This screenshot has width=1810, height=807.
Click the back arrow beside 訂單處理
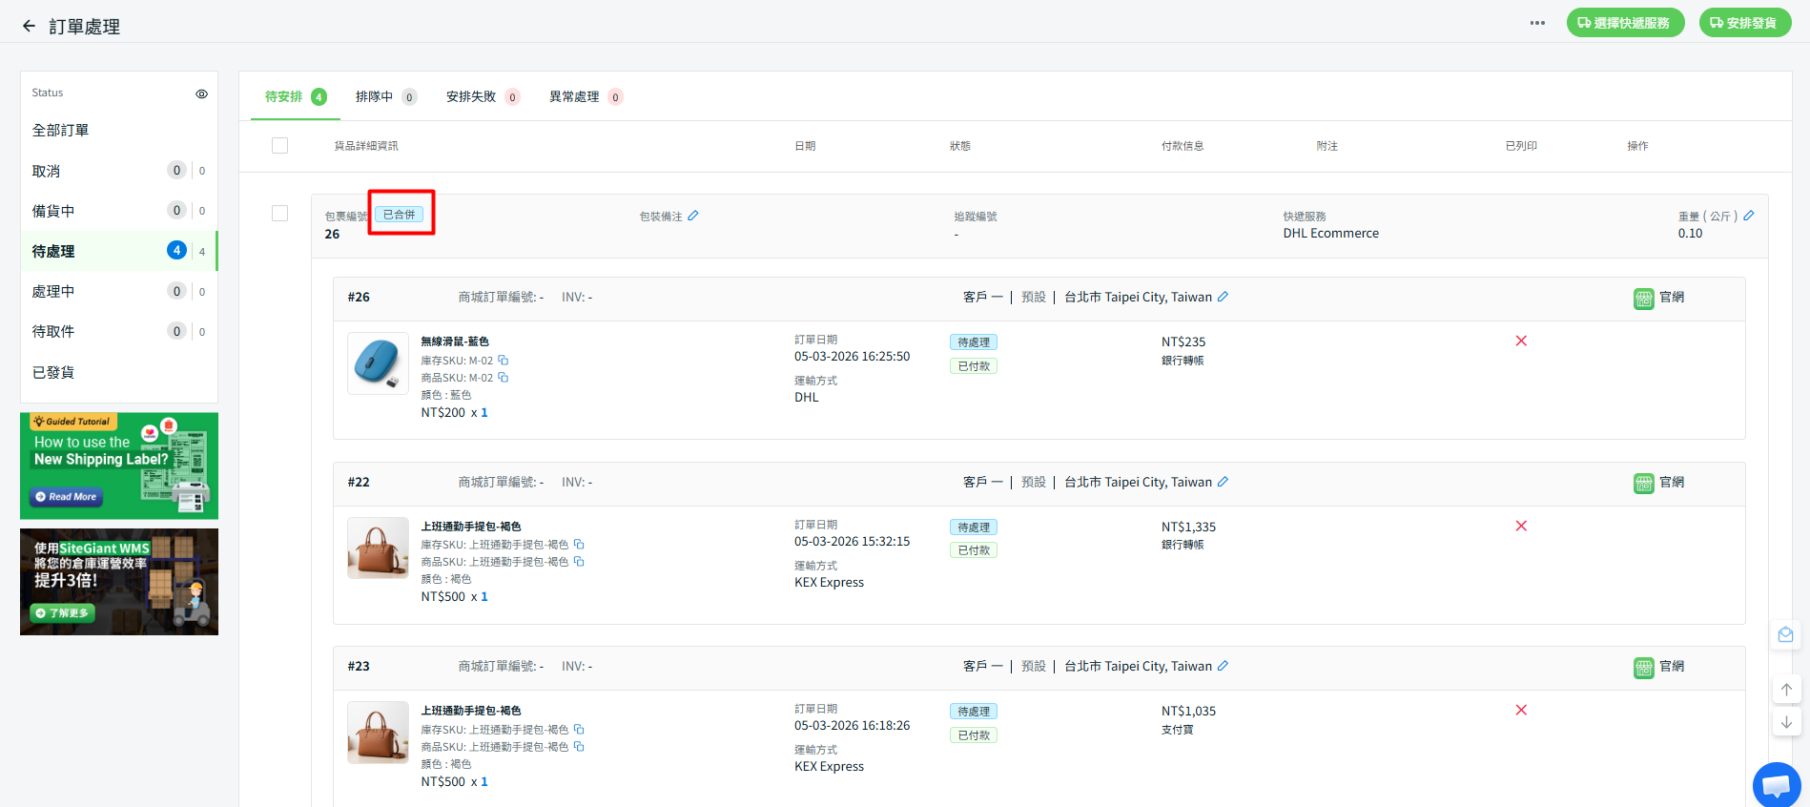pos(29,27)
